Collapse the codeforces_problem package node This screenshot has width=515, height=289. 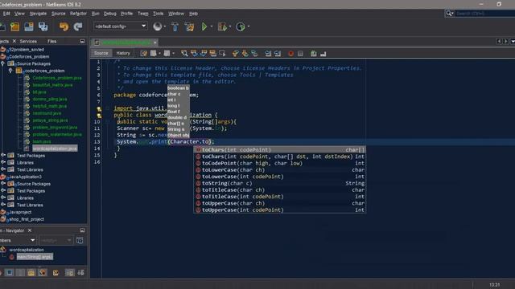[10, 71]
